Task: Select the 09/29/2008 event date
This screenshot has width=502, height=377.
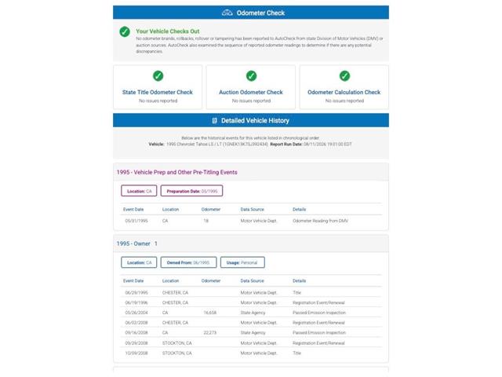Action: pyautogui.click(x=136, y=343)
